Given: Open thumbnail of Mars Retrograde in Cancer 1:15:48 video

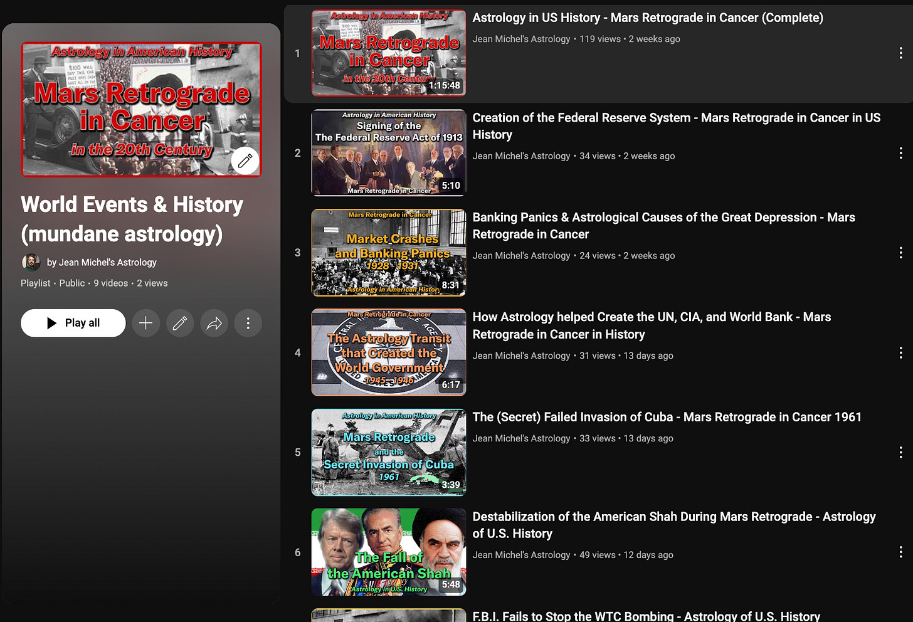Looking at the screenshot, I should [x=389, y=53].
